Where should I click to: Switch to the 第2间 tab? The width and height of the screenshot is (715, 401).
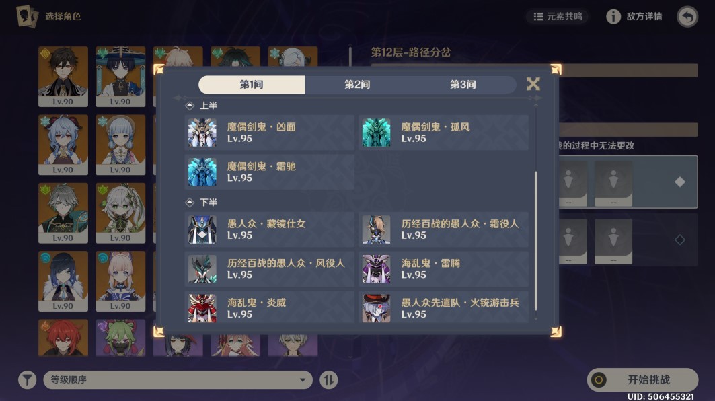click(x=357, y=84)
